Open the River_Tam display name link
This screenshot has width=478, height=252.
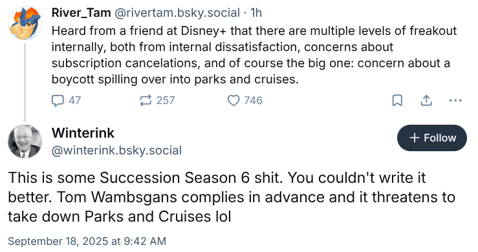point(81,13)
